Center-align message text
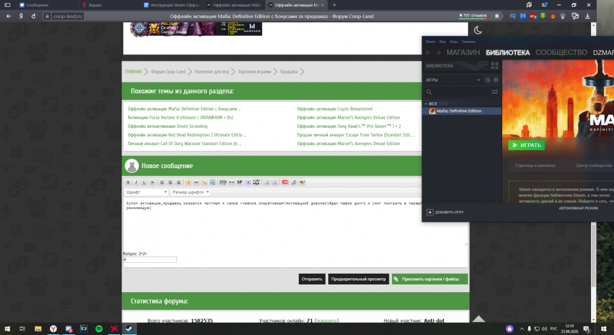Screen dimensions: 614x335 click(170, 182)
